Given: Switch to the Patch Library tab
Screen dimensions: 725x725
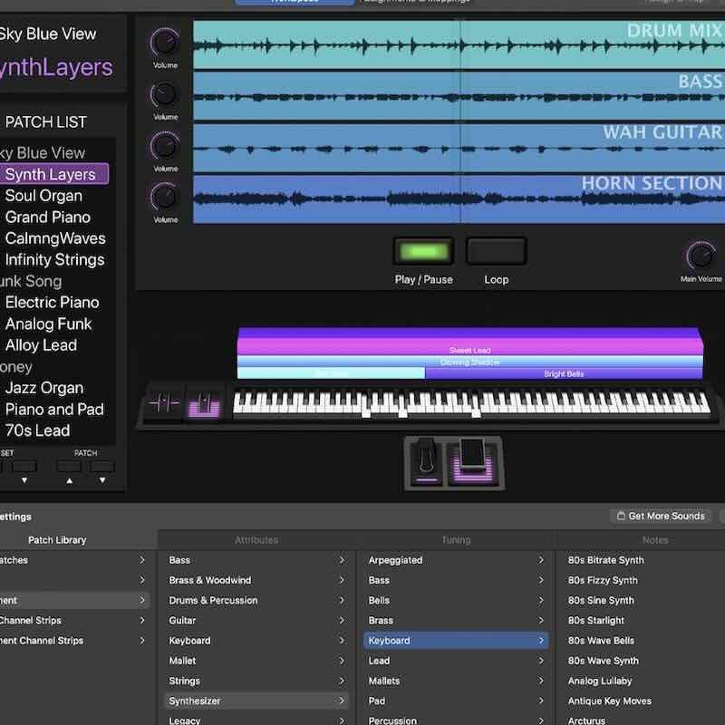Looking at the screenshot, I should pyautogui.click(x=57, y=540).
